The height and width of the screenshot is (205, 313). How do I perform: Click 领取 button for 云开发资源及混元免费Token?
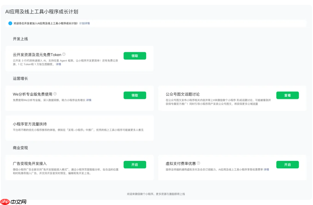(135, 55)
